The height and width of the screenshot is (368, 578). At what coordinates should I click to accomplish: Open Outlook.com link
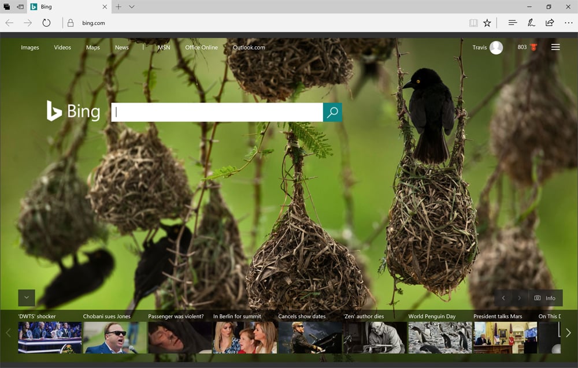249,47
